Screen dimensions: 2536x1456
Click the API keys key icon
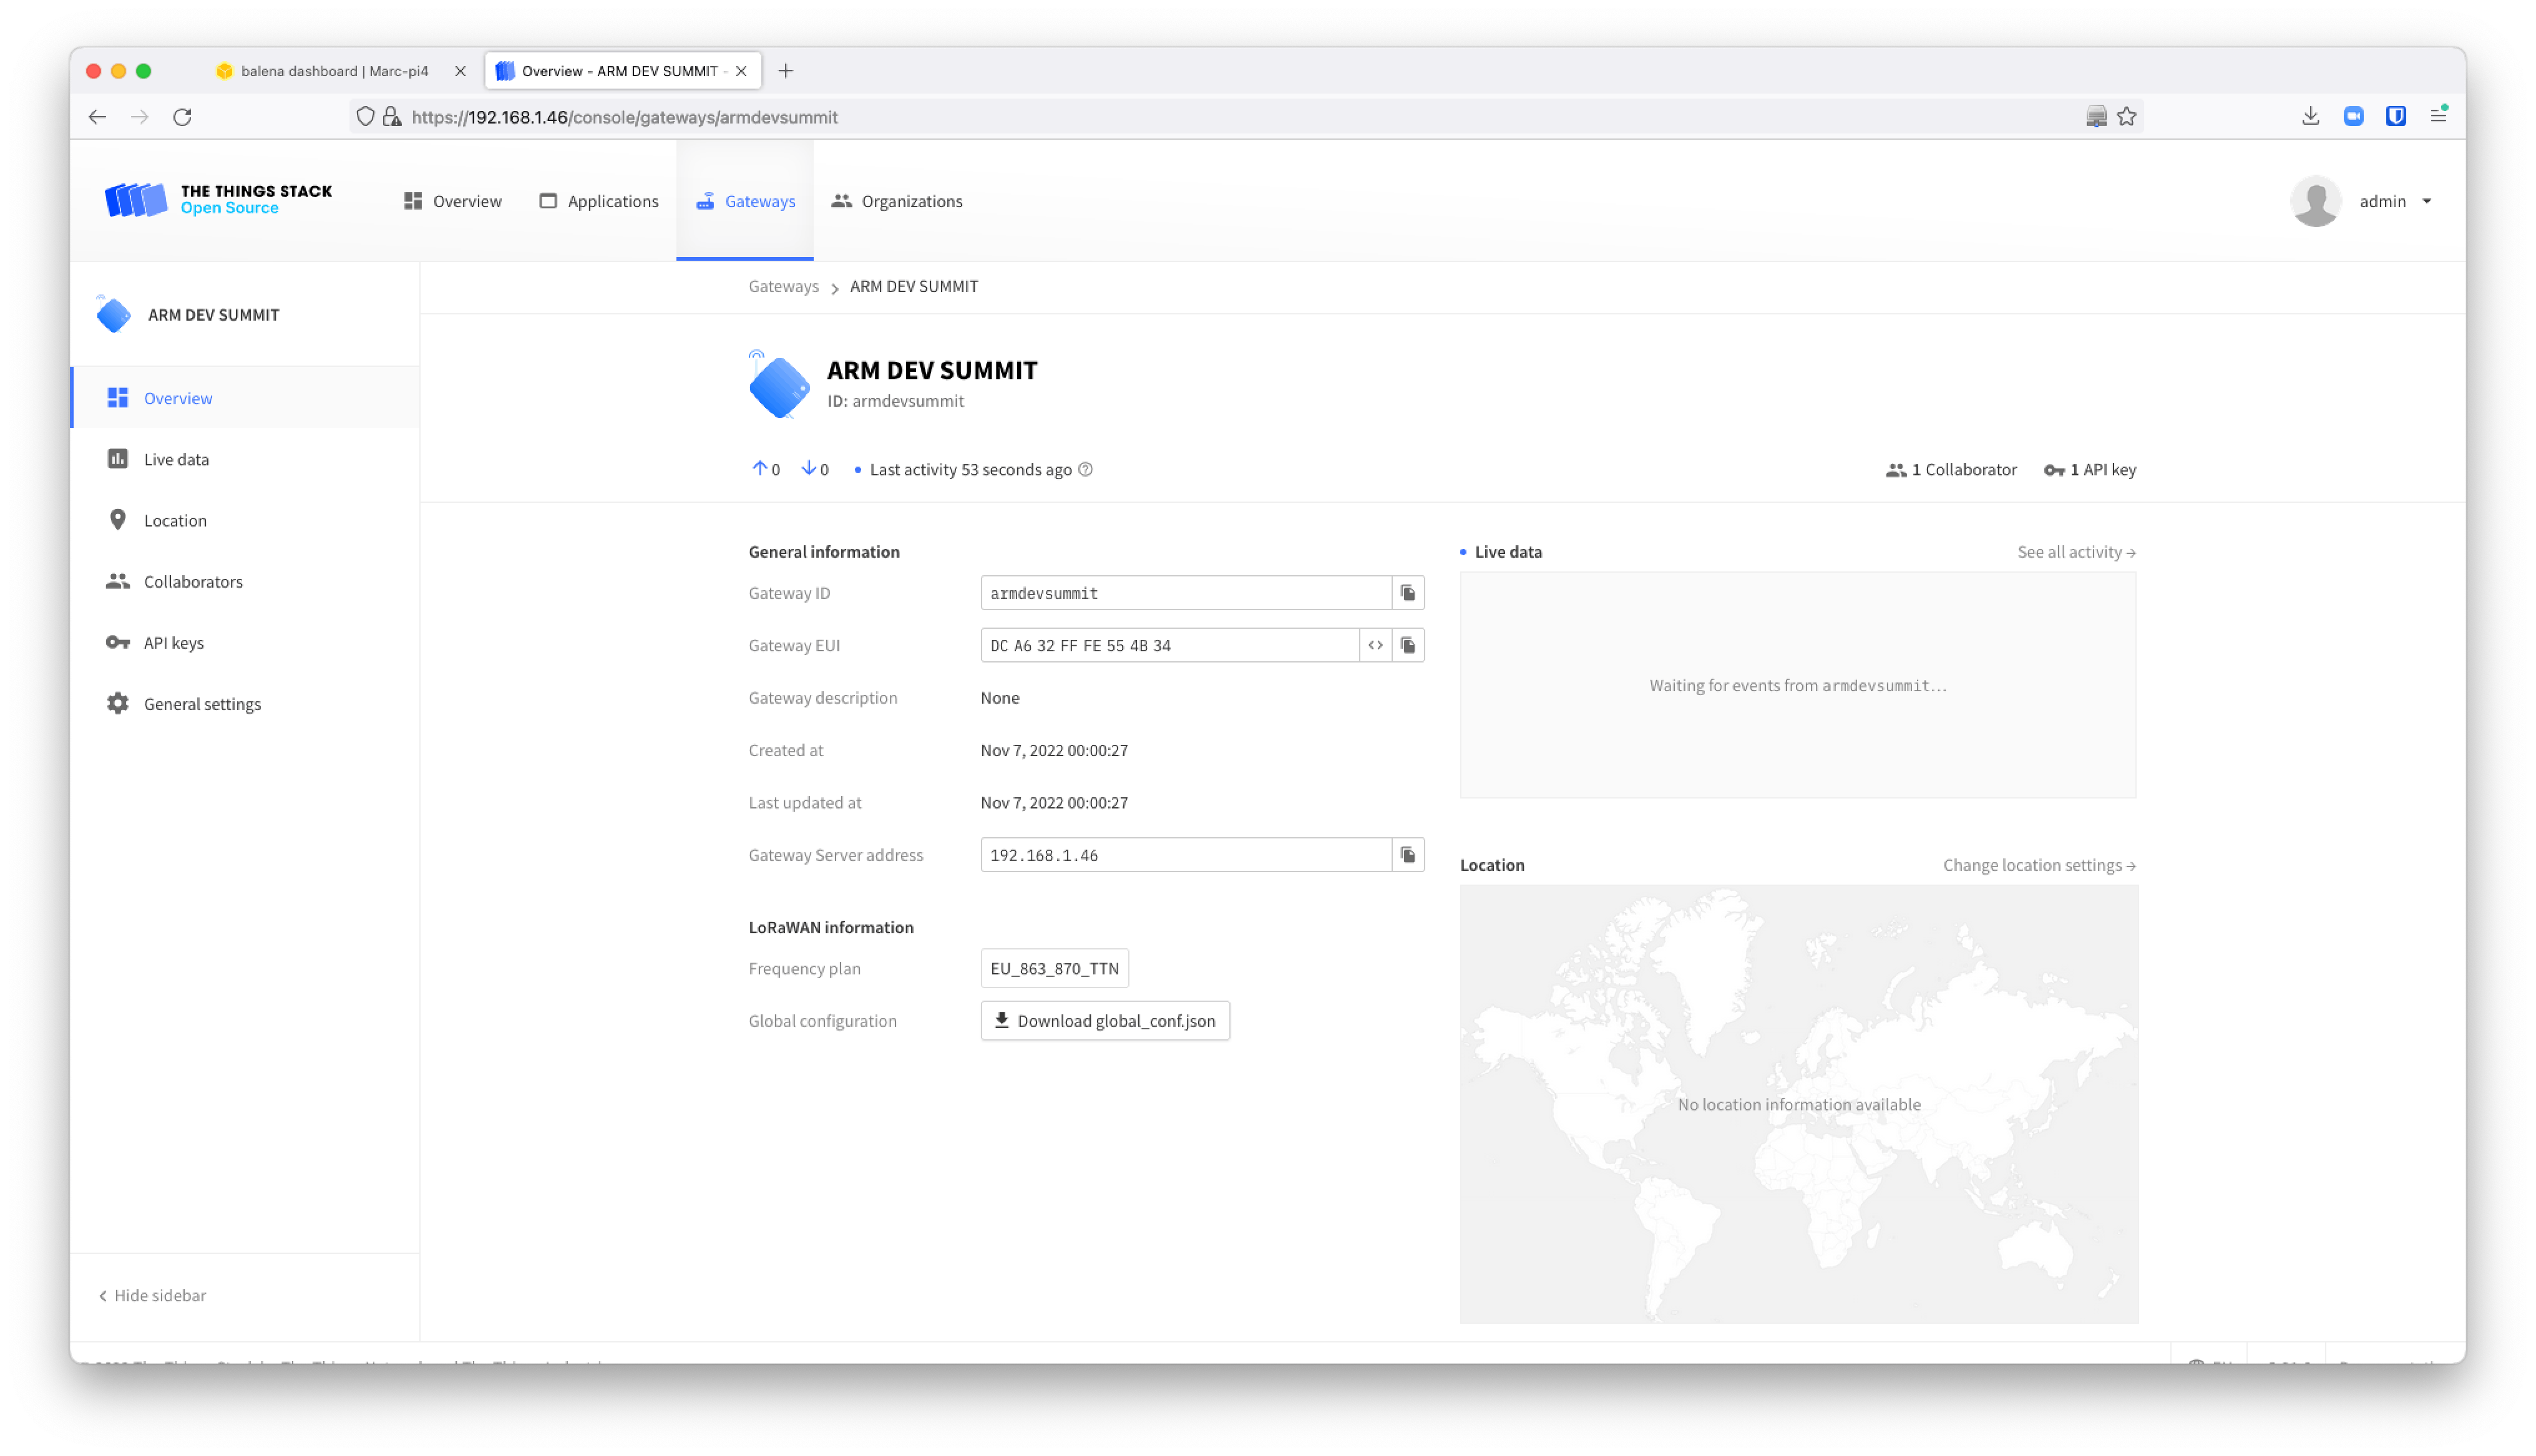coord(118,642)
